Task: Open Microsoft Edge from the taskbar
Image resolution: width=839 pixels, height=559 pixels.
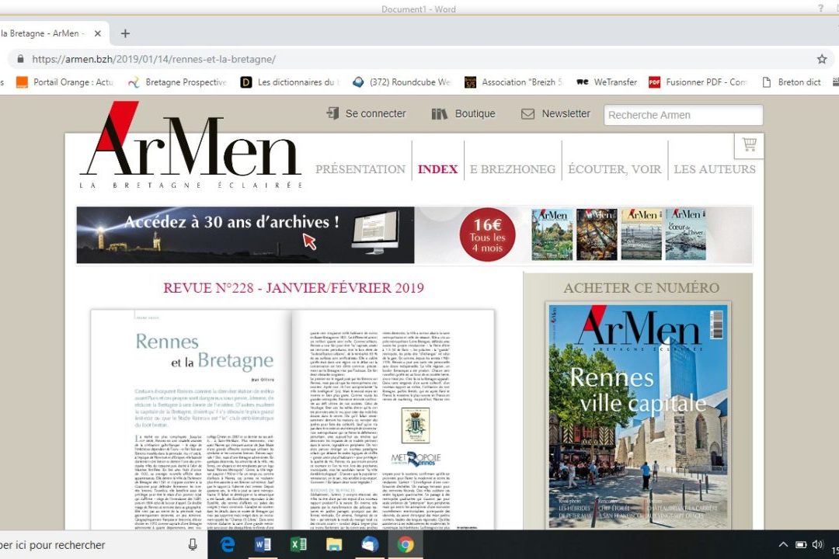Action: [228, 545]
